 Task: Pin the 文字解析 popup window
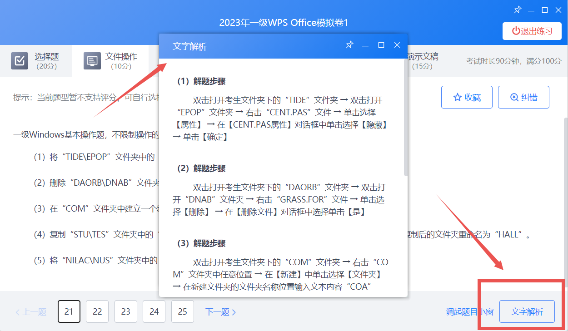349,45
